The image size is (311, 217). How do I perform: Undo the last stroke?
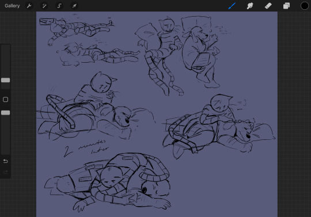coord(5,161)
